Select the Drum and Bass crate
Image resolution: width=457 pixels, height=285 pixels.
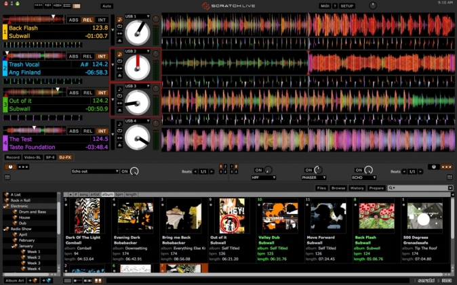click(32, 212)
